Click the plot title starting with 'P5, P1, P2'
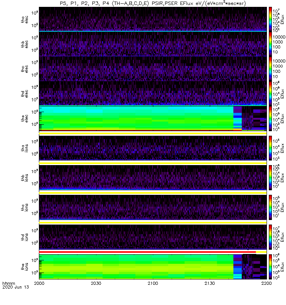This screenshot has width=286, height=305. [153, 3]
